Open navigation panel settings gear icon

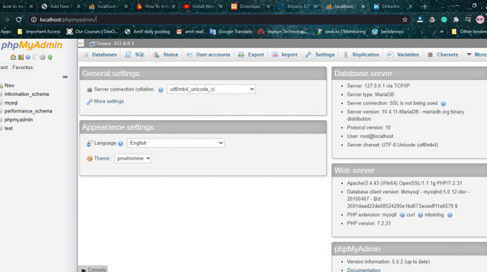[x=43, y=57]
